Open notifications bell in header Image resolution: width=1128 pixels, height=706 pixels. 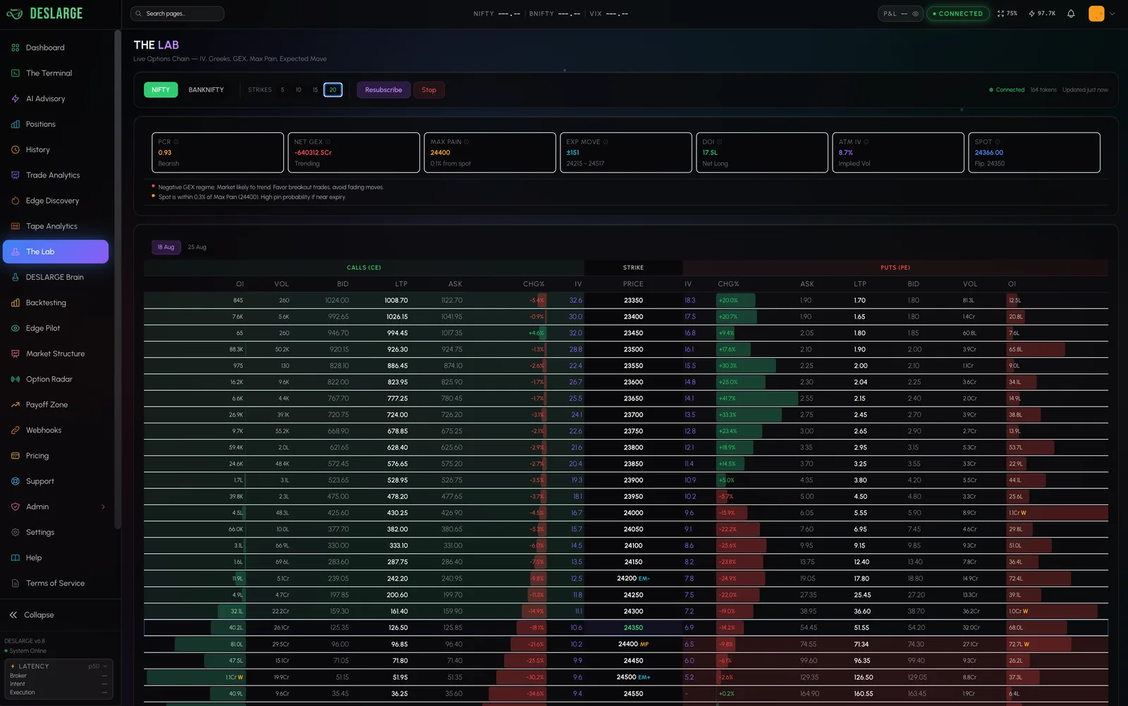[1071, 13]
